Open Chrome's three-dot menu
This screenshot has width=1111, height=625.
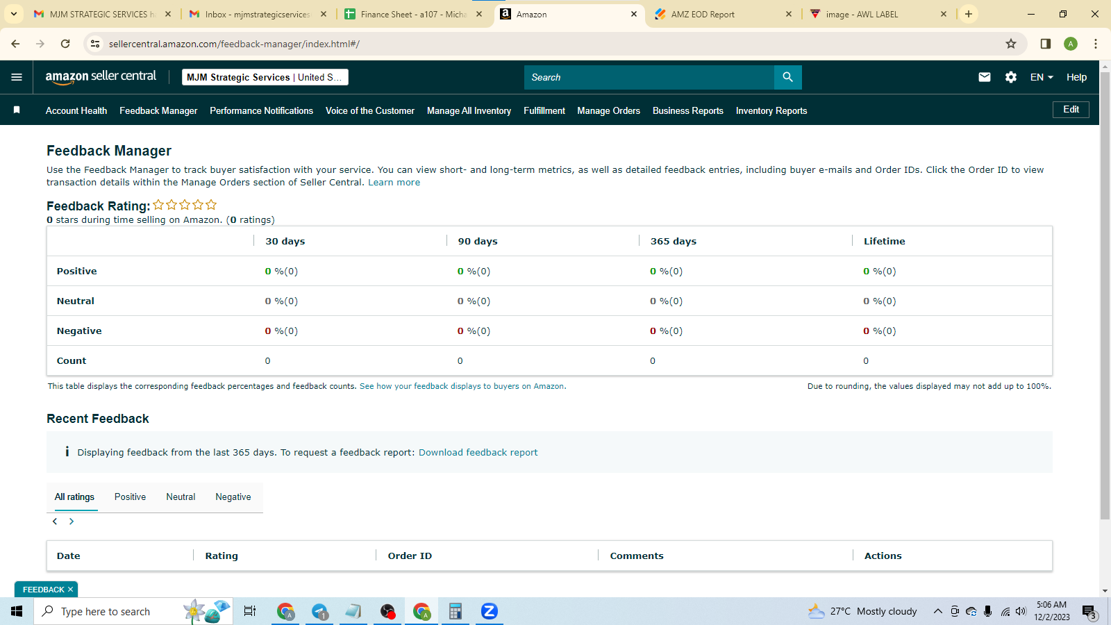click(1096, 44)
